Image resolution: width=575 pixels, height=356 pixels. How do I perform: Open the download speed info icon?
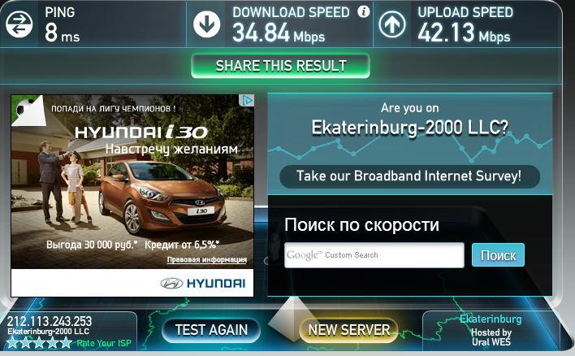(363, 11)
